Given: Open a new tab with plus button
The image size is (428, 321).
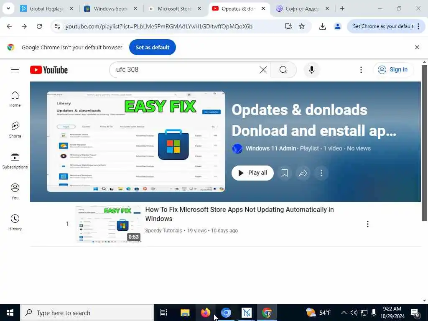Looking at the screenshot, I should 342,9.
